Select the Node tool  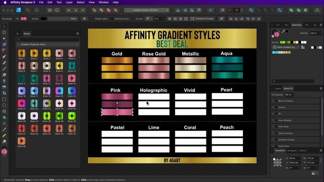tap(4, 38)
